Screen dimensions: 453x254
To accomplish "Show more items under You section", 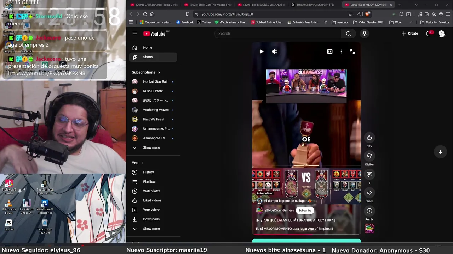I will (153, 229).
